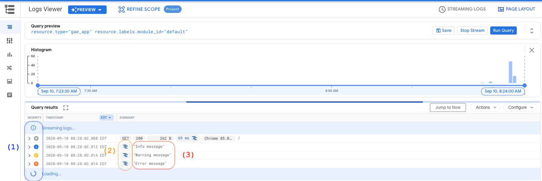
Task: Click the shuffle-arrows router icon in sidebar
Action: click(10, 68)
